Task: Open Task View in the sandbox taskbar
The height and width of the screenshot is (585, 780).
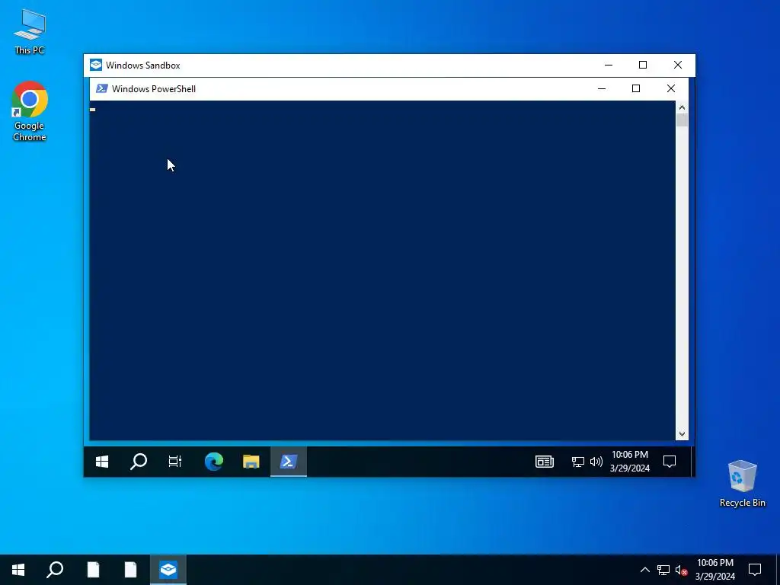Action: 175,462
